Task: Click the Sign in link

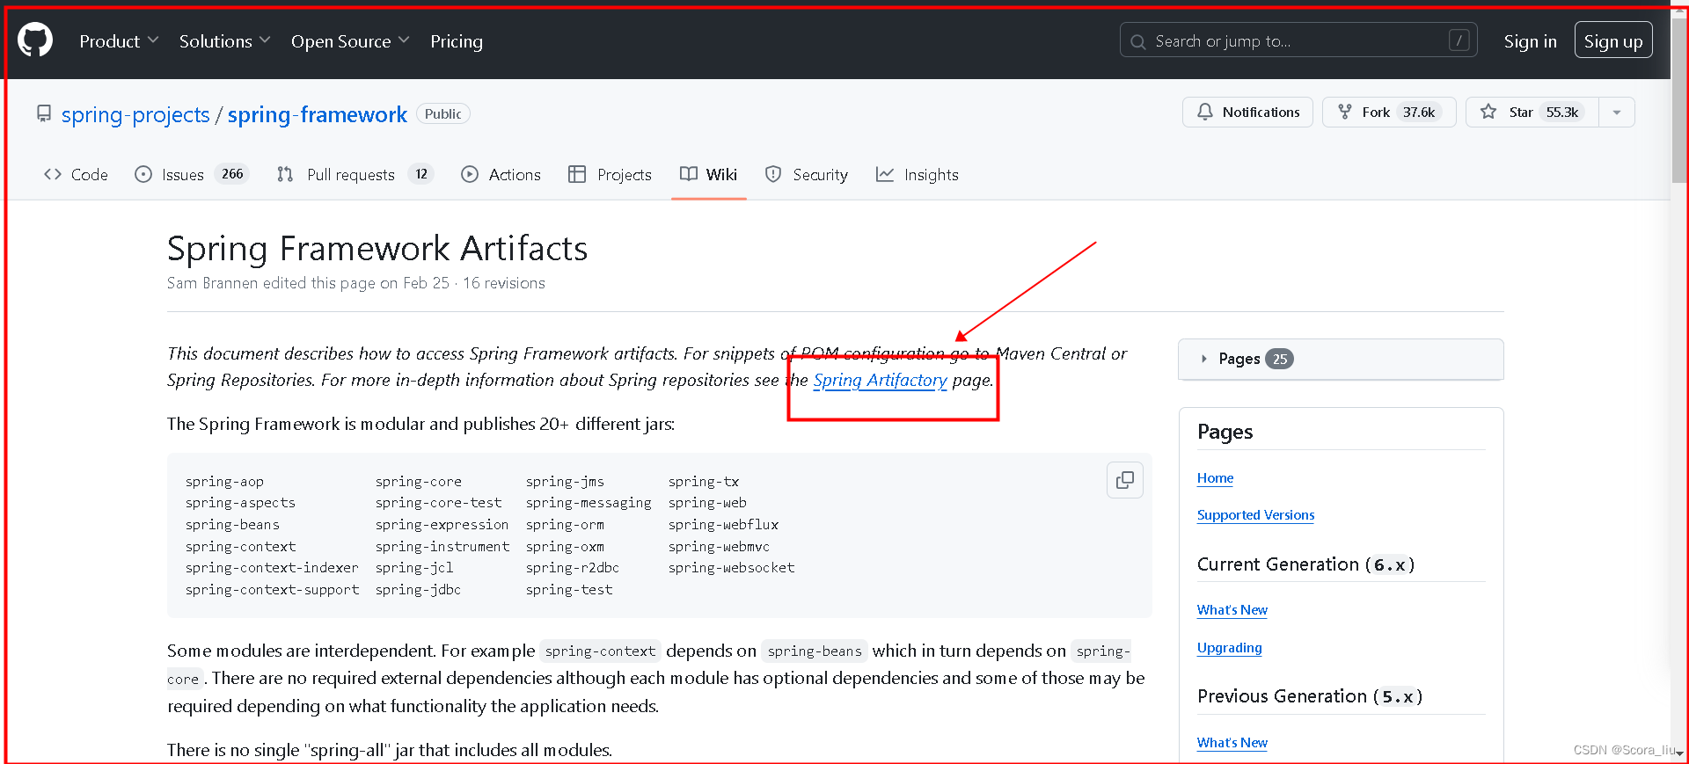Action: point(1530,41)
